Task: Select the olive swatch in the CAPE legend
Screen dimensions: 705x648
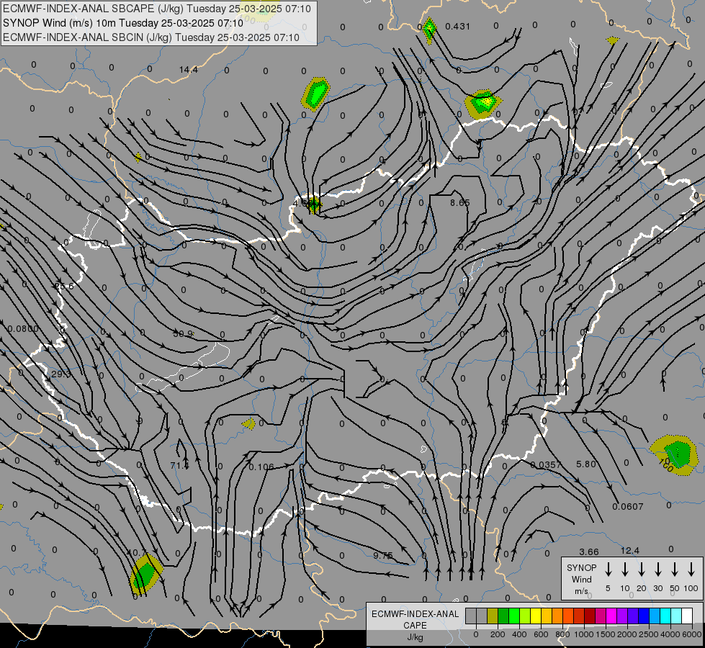Action: 493,616
